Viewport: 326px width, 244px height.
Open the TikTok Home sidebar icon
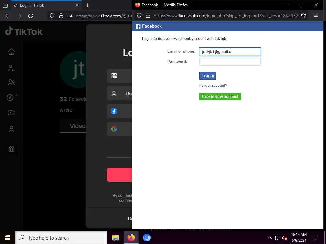(11, 52)
